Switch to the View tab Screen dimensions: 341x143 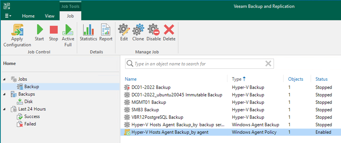click(x=50, y=16)
